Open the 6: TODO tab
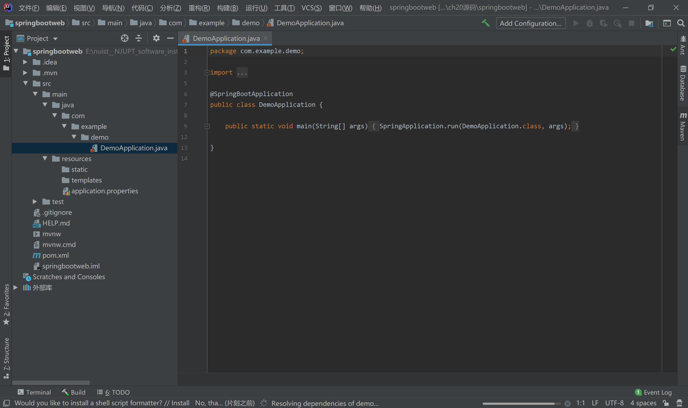This screenshot has width=688, height=408. pos(113,392)
